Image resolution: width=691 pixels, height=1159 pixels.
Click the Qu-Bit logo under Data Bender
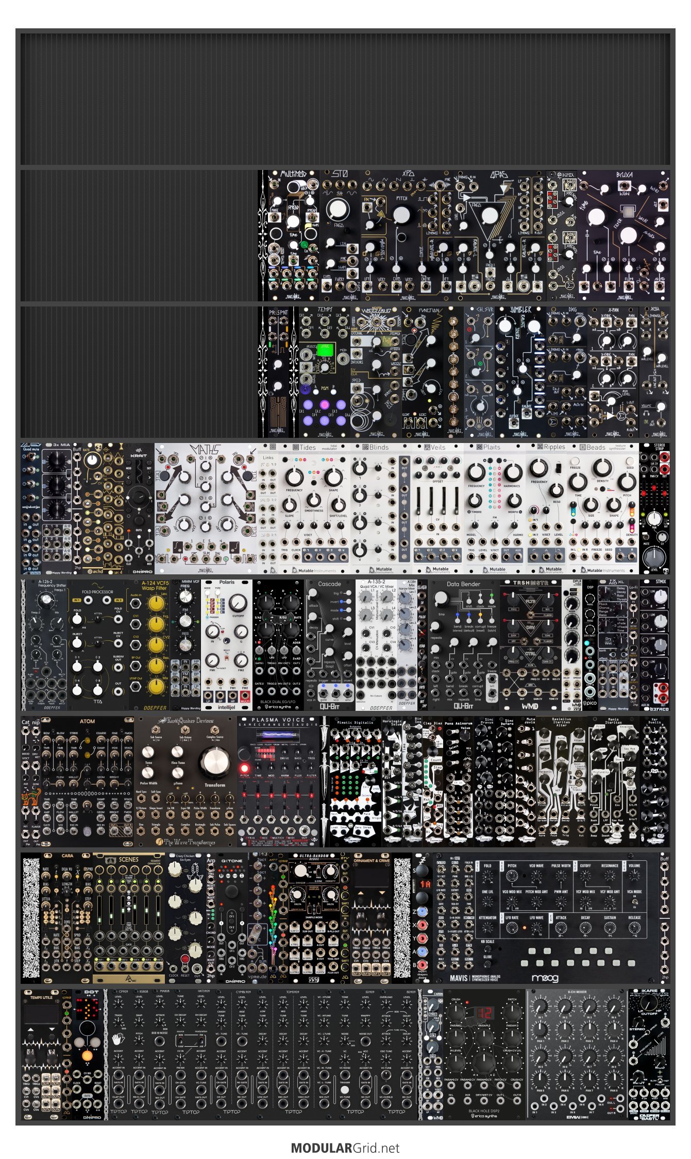pyautogui.click(x=463, y=706)
